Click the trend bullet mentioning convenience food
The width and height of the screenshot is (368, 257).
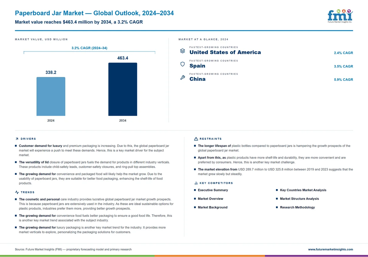(x=94, y=218)
